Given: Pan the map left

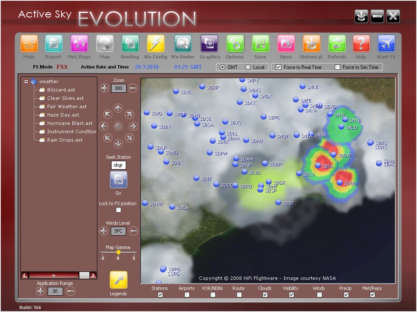Looking at the screenshot, I should (x=104, y=126).
